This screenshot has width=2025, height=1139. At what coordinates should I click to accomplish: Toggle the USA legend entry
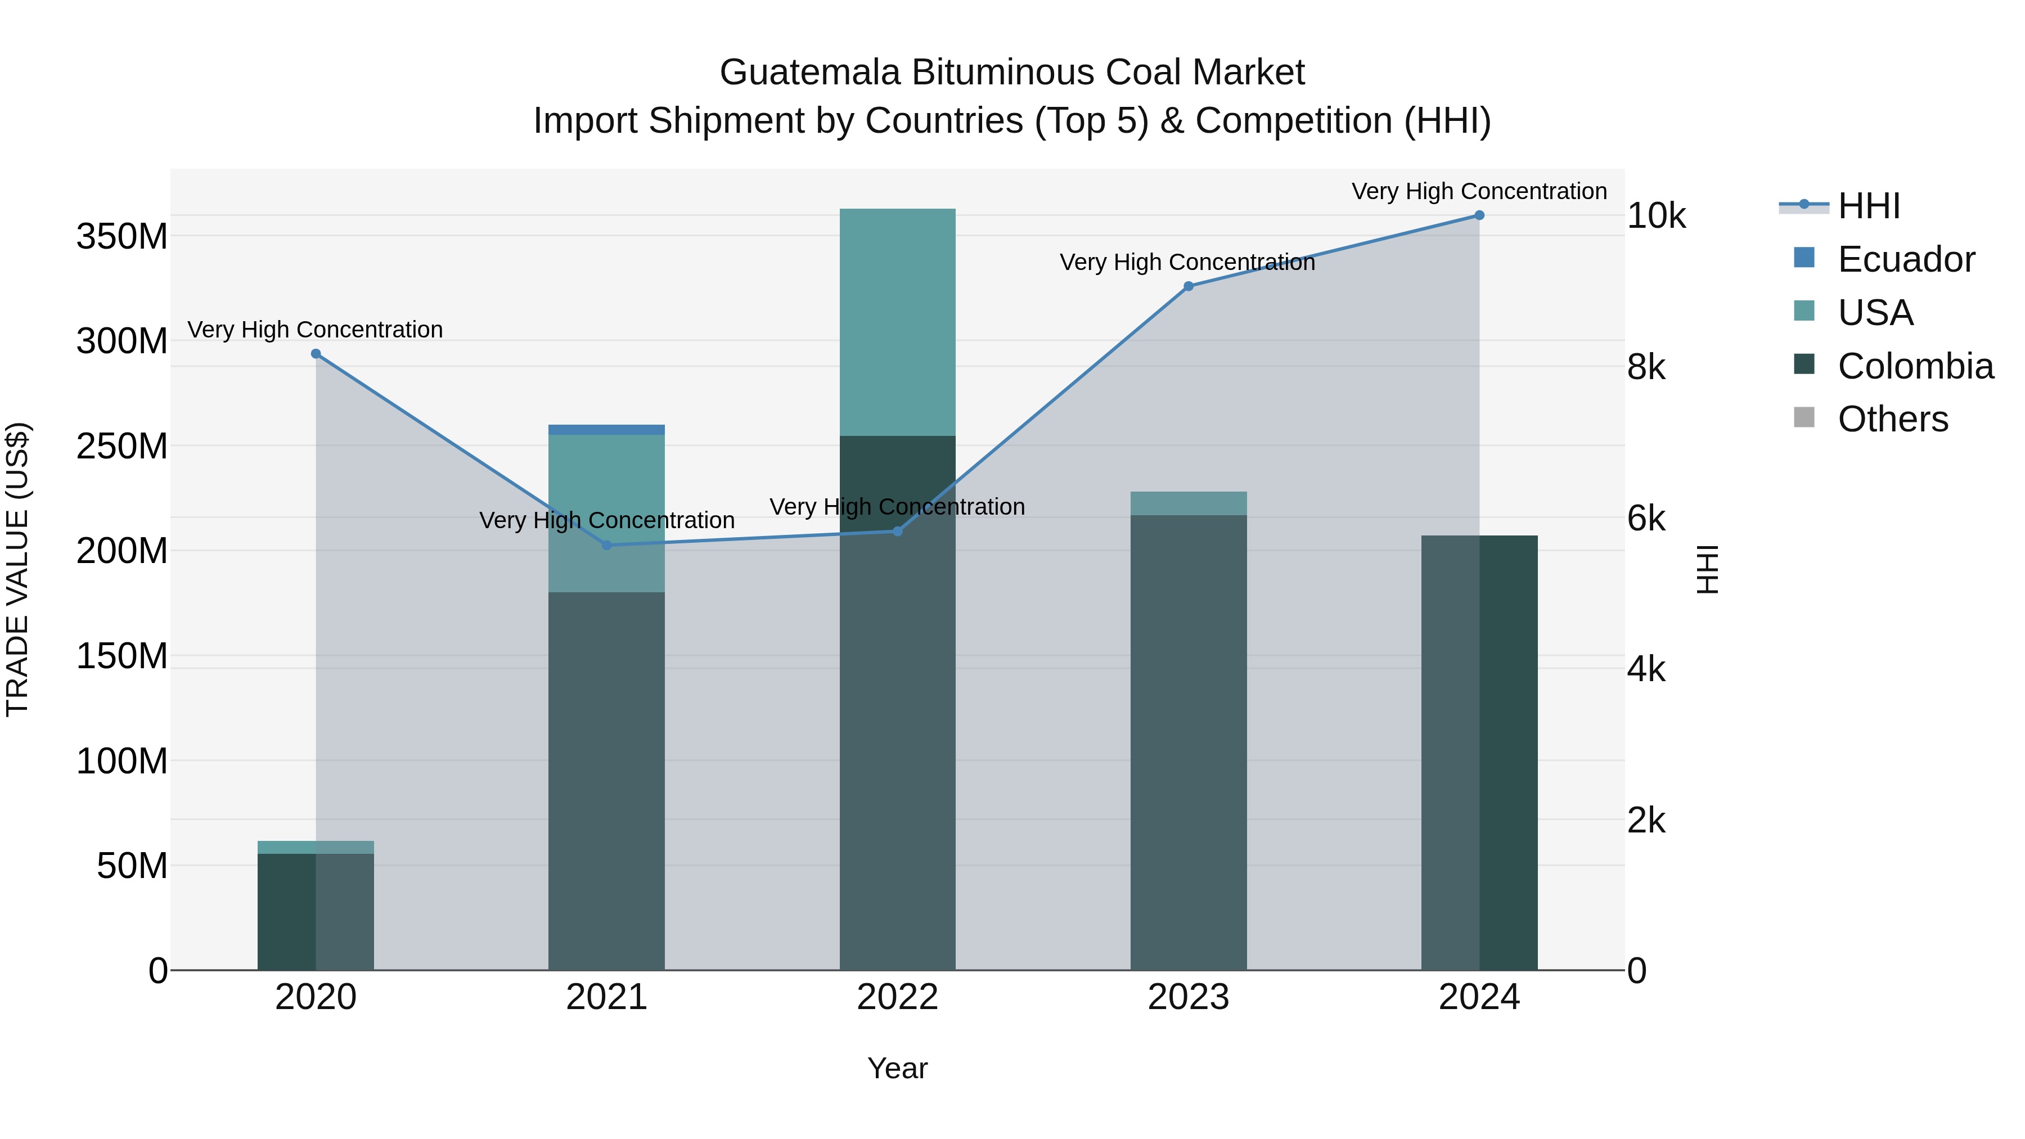point(1853,313)
